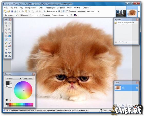The width and height of the screenshot is (144, 116).
Task: Select the Move Selection tool
Action: click(10, 26)
